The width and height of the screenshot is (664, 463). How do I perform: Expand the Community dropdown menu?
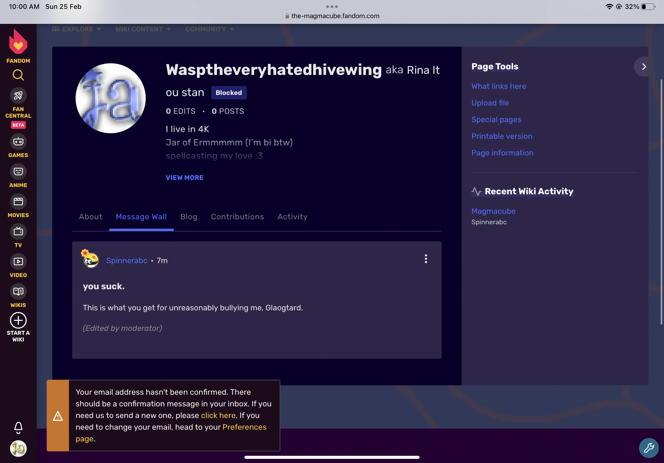[x=209, y=29]
